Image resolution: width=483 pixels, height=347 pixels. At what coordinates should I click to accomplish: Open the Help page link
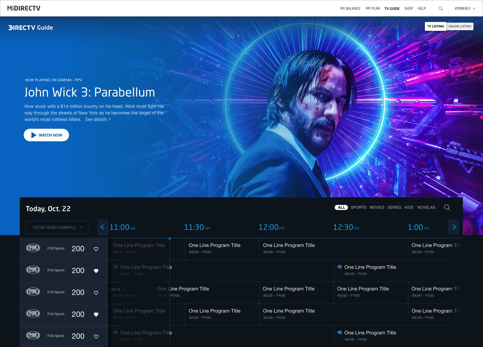[422, 9]
